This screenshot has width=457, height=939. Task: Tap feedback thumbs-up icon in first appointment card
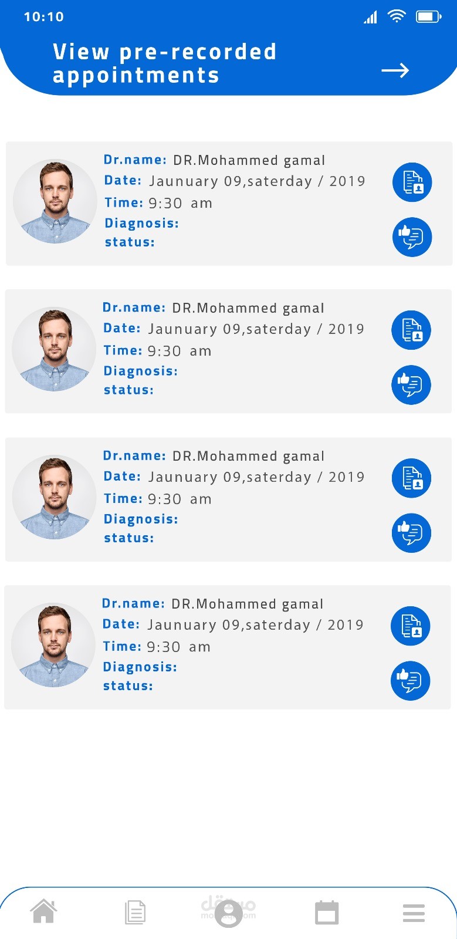(x=412, y=237)
